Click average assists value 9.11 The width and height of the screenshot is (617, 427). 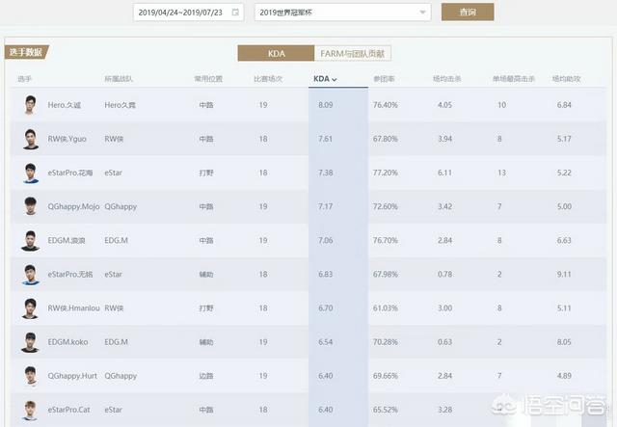coord(564,275)
